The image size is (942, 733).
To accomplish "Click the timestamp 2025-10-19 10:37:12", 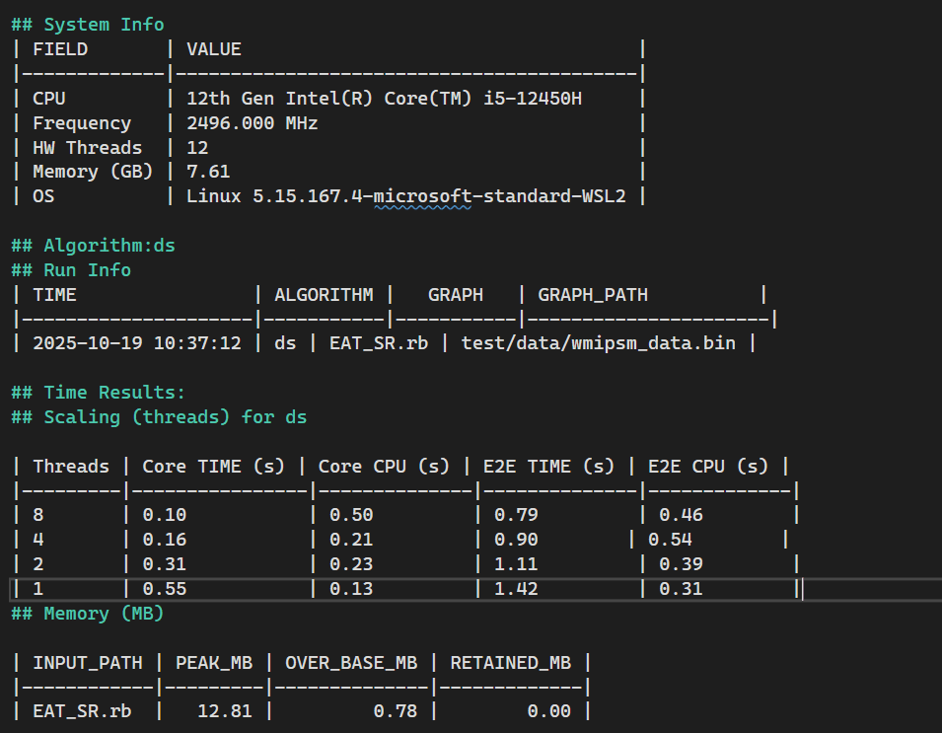I will 137,343.
